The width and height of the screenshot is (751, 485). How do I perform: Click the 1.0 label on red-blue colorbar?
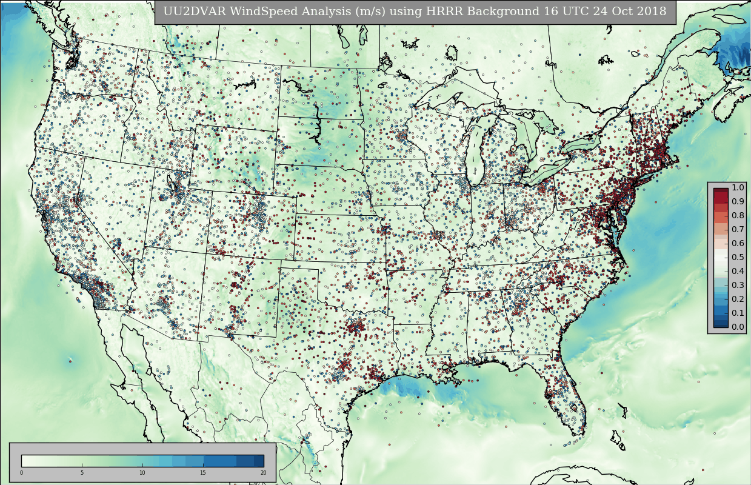click(x=738, y=187)
